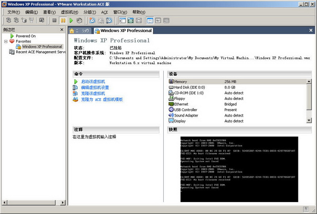Screen dimensions: 317x214
Task: Click the green play icon beside 启动该虚拟机
Action: click(x=76, y=82)
